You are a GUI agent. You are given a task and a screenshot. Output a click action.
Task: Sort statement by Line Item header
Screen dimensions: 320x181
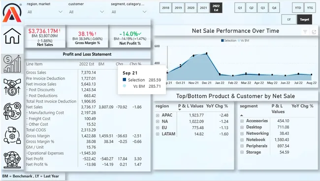[x=34, y=64]
